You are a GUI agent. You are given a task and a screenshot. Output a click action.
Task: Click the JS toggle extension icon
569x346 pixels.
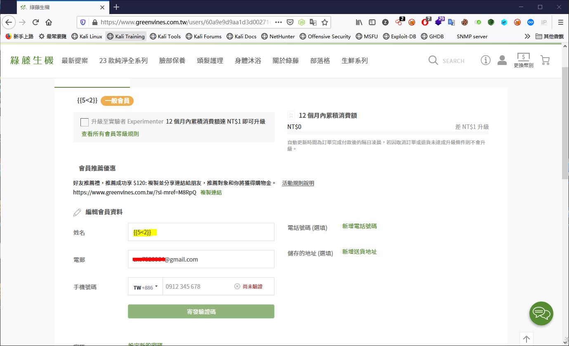pos(478,22)
